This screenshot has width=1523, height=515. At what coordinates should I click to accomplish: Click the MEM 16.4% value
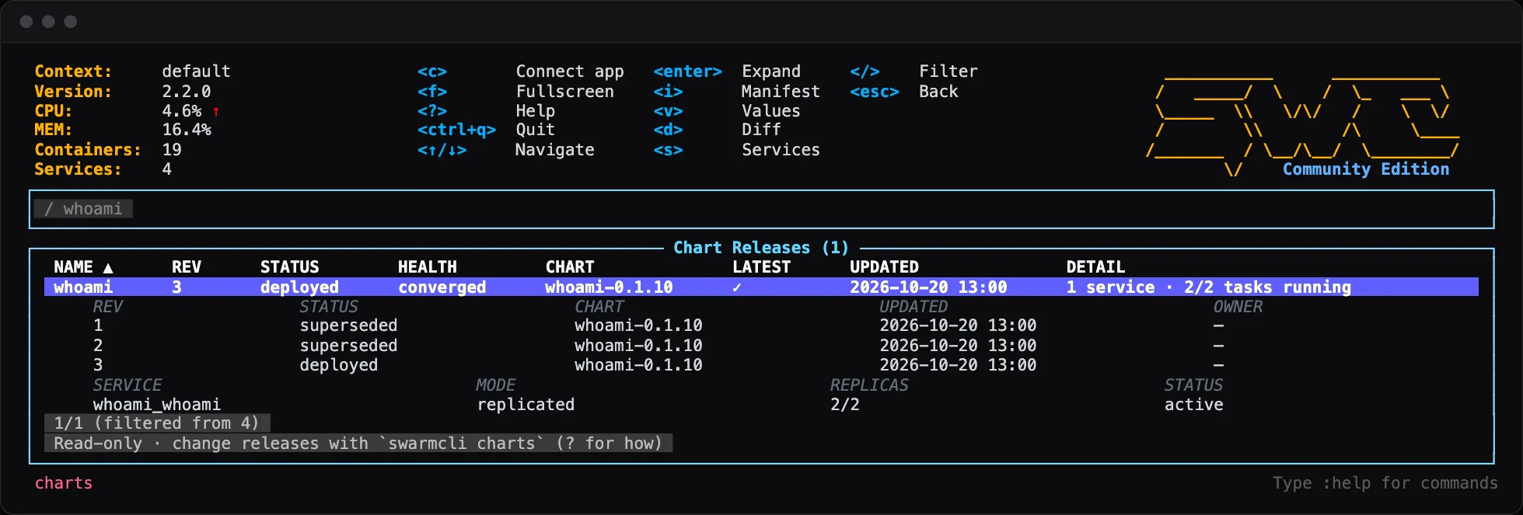pos(187,130)
